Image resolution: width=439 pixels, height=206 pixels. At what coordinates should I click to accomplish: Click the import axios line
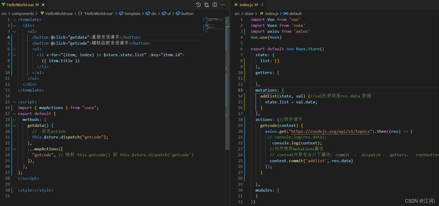pos(280,31)
